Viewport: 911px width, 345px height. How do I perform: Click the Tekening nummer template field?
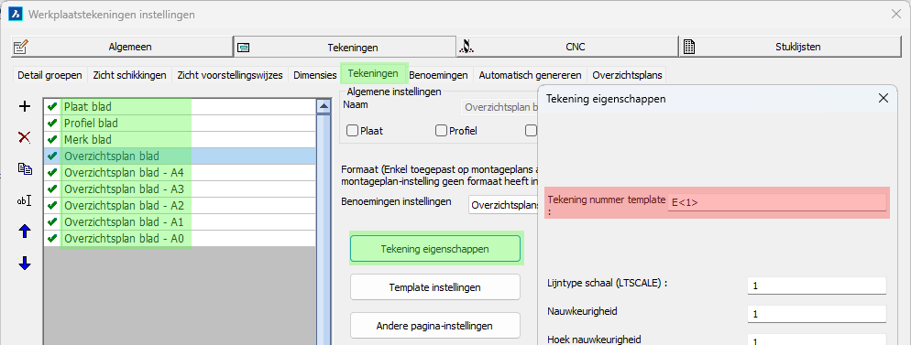tap(777, 202)
